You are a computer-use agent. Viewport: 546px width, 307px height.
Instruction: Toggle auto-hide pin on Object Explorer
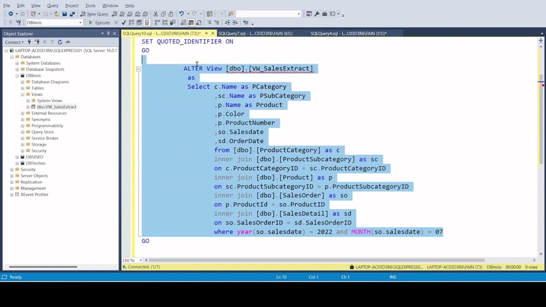click(108, 33)
